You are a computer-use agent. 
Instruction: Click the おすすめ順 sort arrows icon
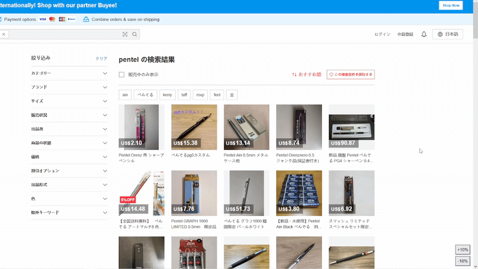294,74
